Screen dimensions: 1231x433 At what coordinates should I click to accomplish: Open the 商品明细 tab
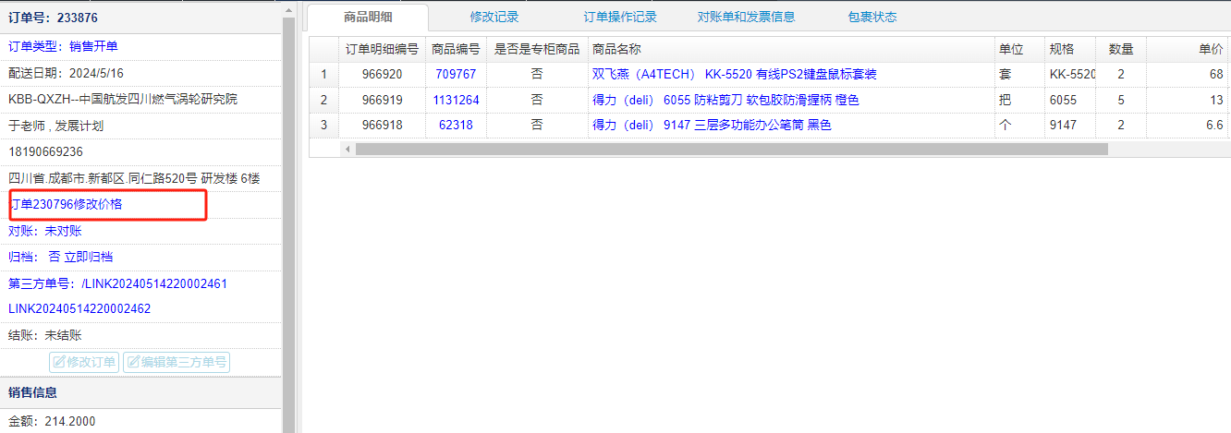(368, 17)
